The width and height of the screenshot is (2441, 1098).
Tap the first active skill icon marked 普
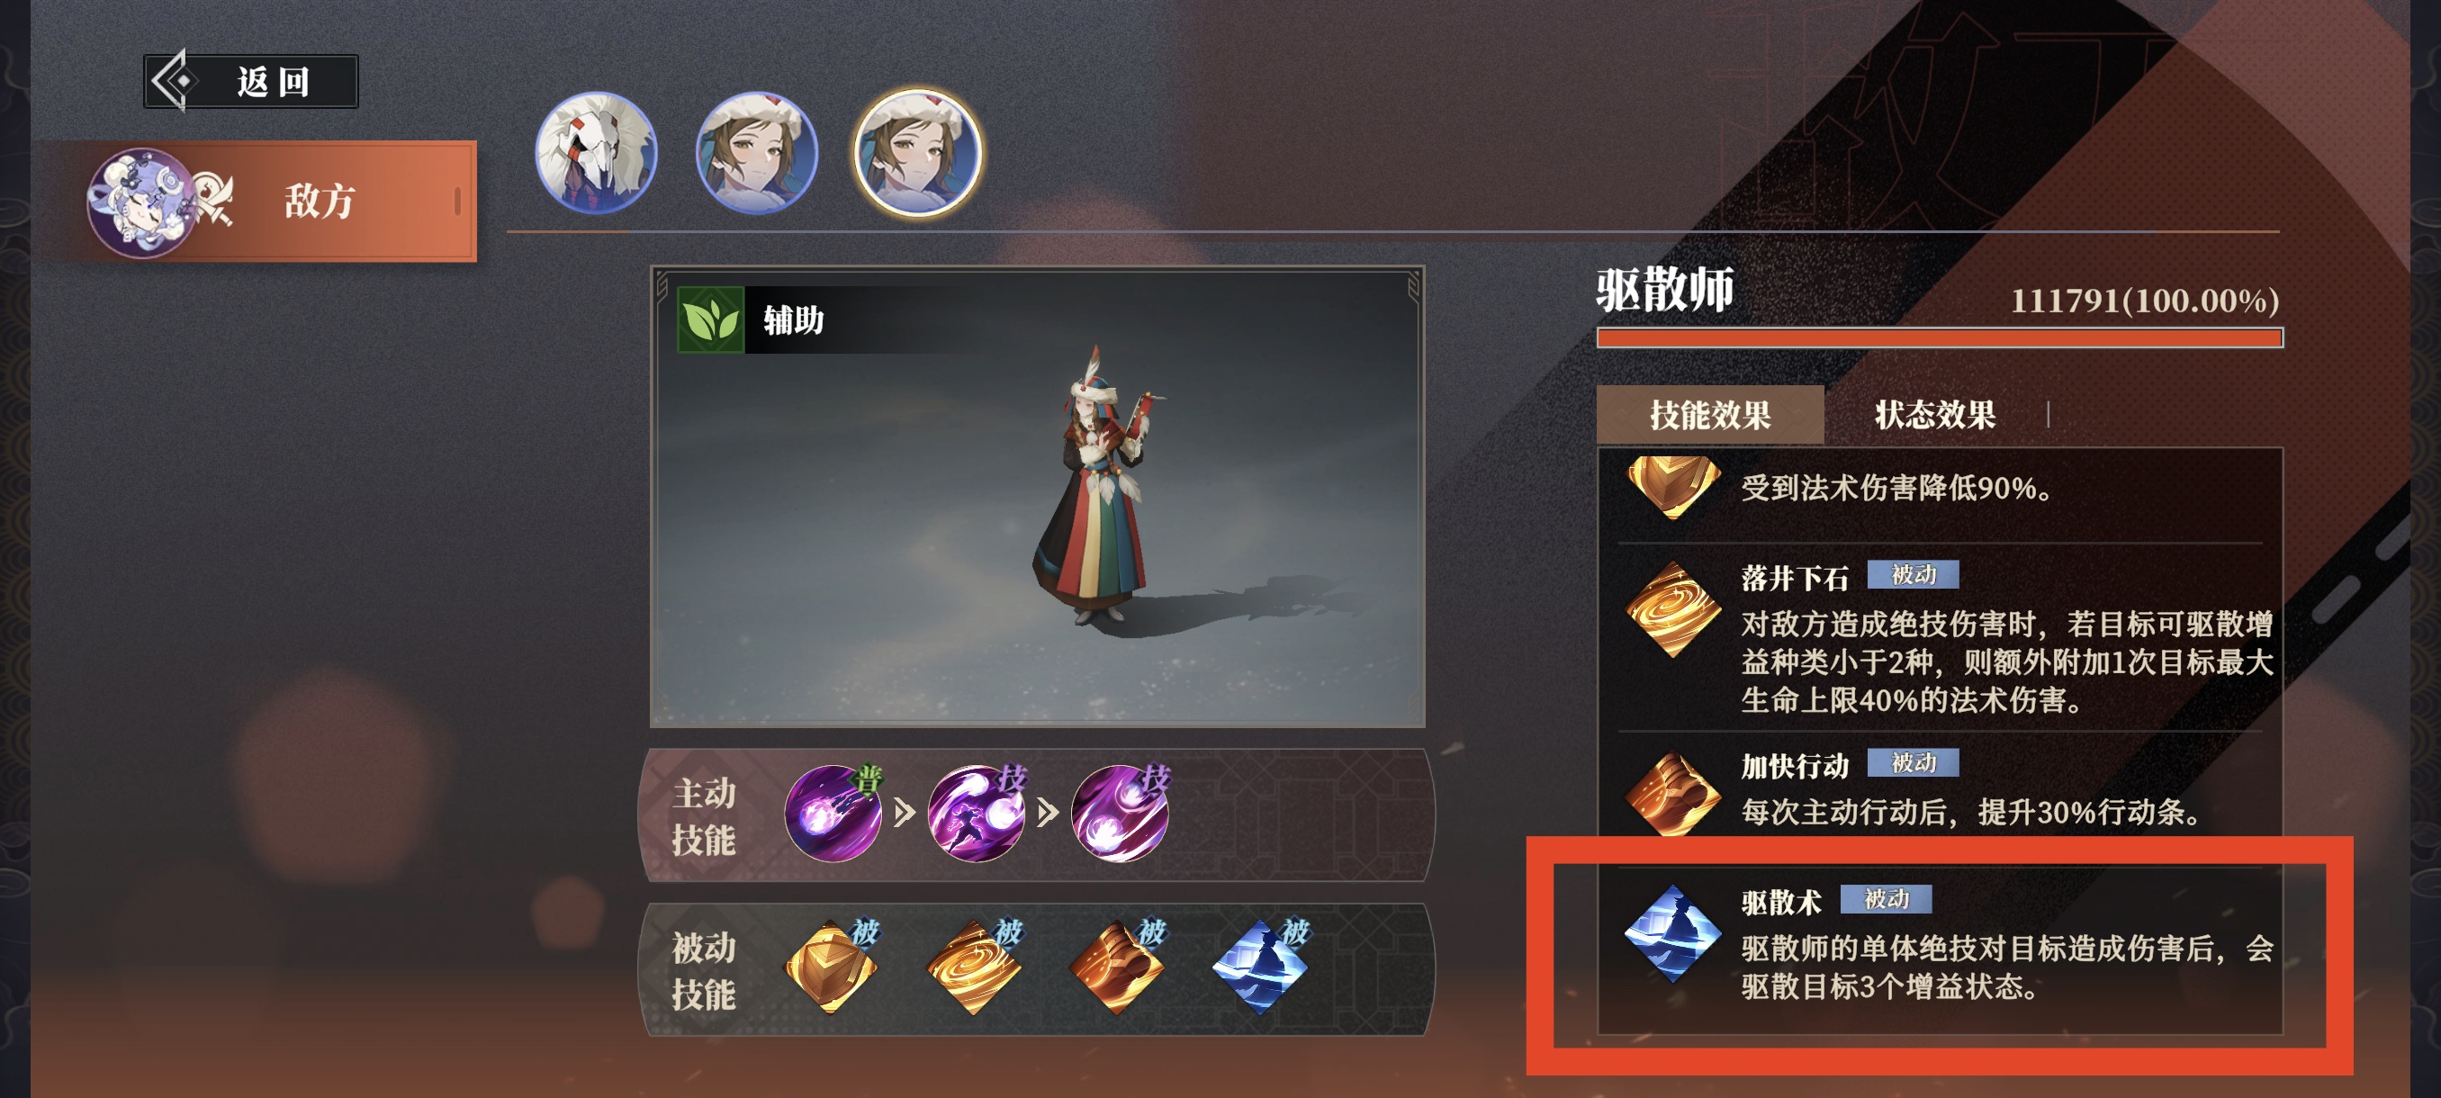[833, 813]
